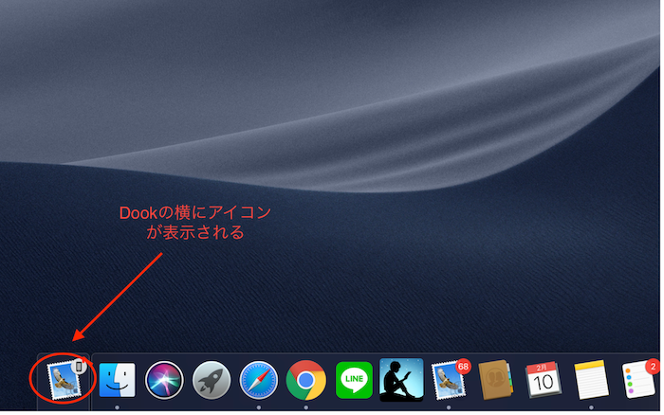Open Mail with 68 unread badge
Image resolution: width=664 pixels, height=415 pixels.
[451, 379]
